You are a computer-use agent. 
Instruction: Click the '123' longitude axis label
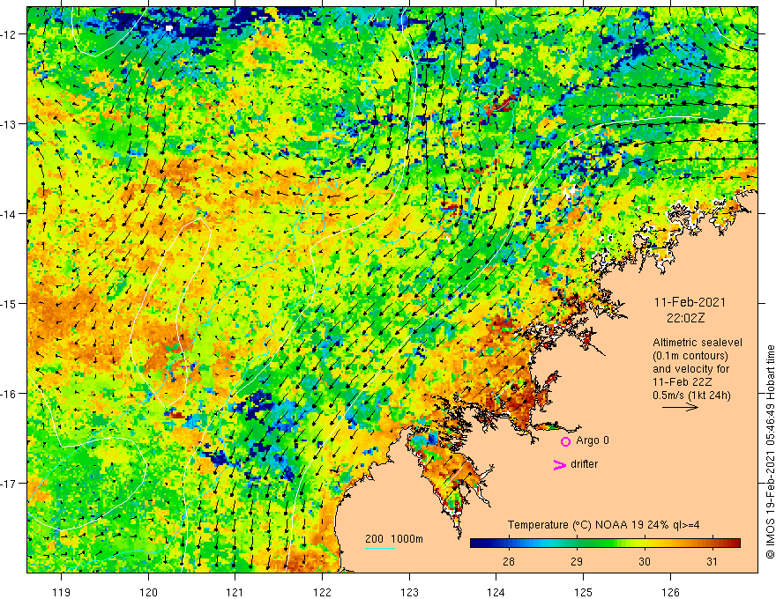(x=409, y=592)
